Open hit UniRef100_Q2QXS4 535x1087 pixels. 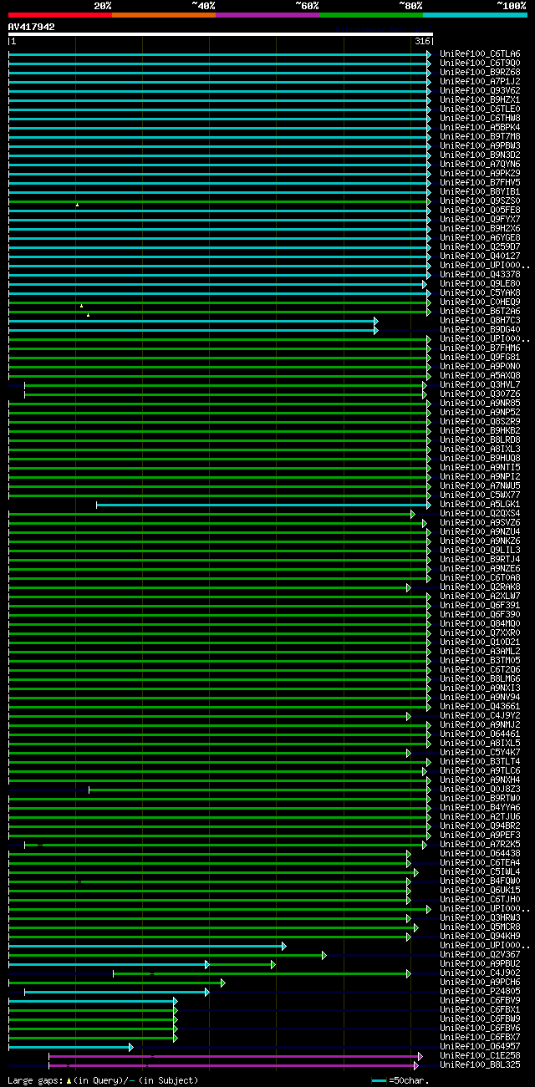coord(480,513)
